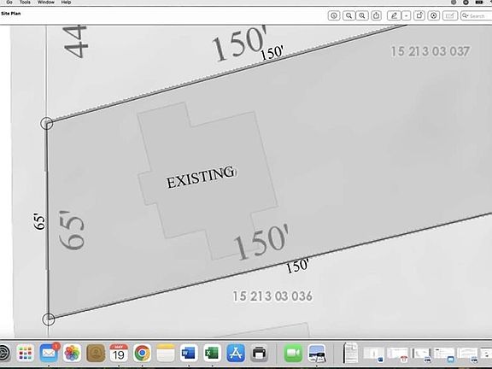This screenshot has height=369, width=492.
Task: Open Google Chrome from the dock
Action: tap(142, 353)
